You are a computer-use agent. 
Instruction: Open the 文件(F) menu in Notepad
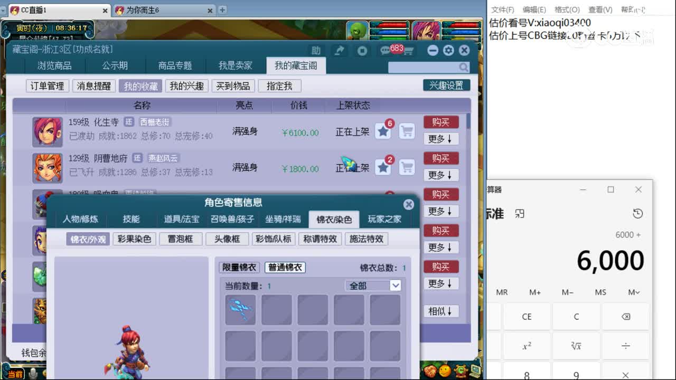(502, 9)
